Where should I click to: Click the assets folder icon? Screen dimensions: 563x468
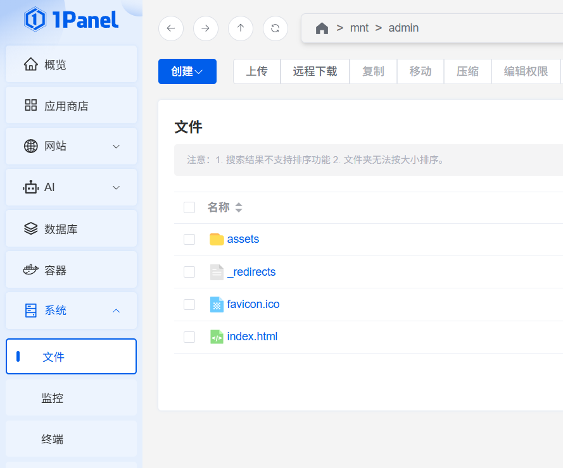(x=217, y=239)
